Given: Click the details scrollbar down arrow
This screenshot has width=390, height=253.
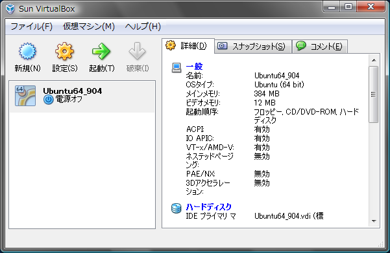Looking at the screenshot, I should pos(374,221).
